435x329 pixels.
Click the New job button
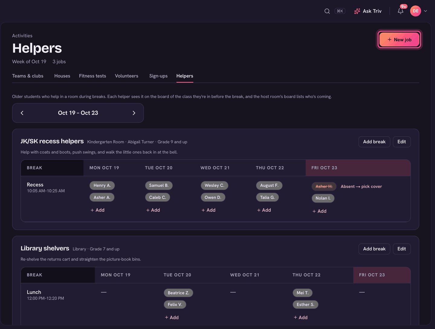[399, 40]
